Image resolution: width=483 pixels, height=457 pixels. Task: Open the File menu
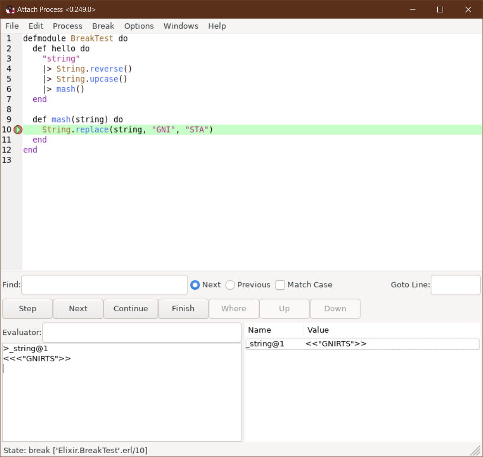(x=12, y=26)
